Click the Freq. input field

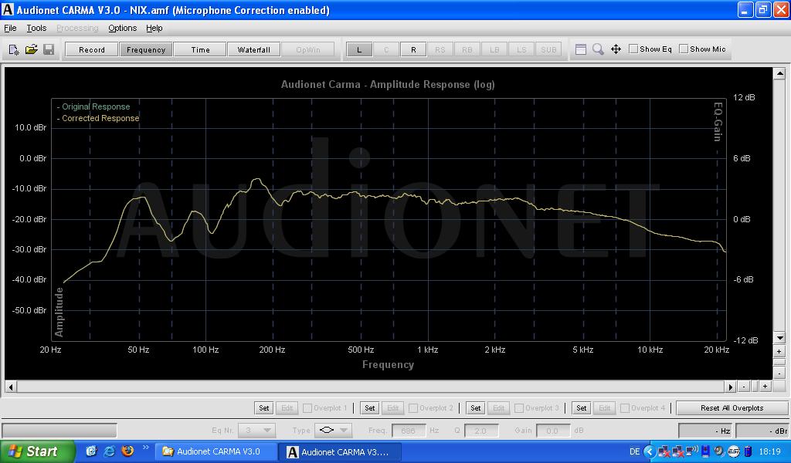click(408, 431)
